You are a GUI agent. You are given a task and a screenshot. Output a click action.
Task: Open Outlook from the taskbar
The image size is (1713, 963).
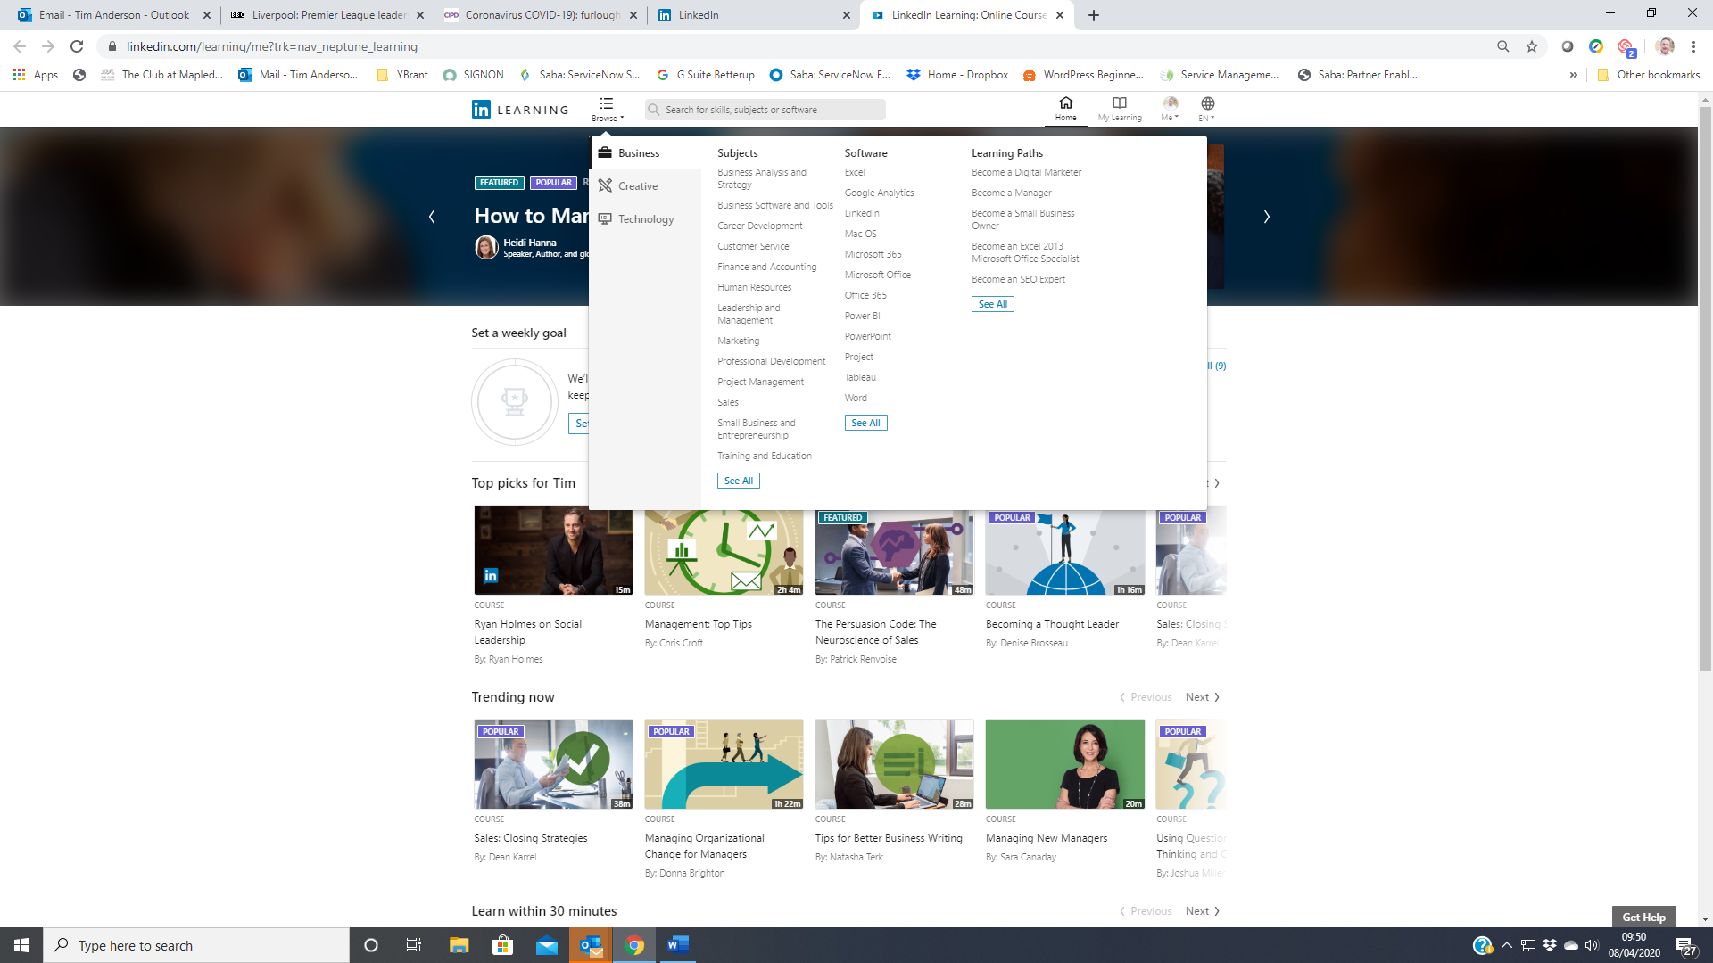click(x=591, y=945)
